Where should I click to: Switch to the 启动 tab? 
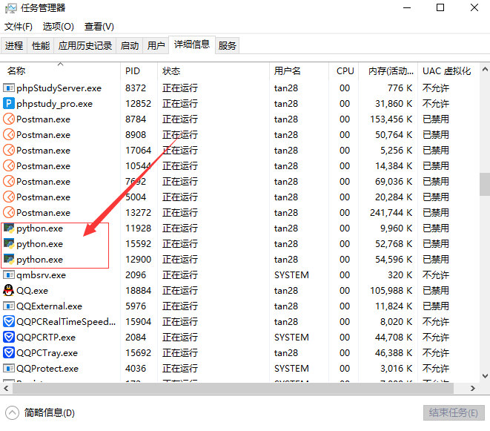coord(130,46)
